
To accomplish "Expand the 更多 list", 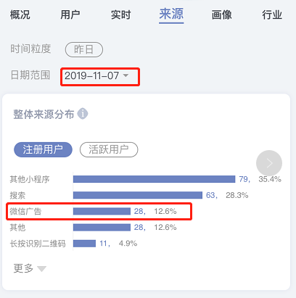I will (30, 268).
